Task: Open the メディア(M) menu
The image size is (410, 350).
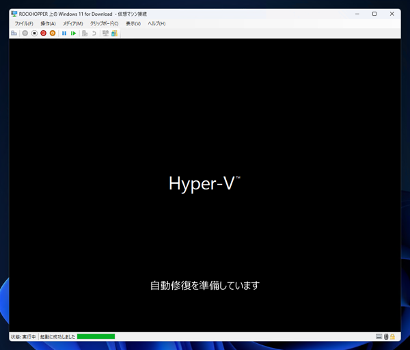Action: (x=73, y=23)
